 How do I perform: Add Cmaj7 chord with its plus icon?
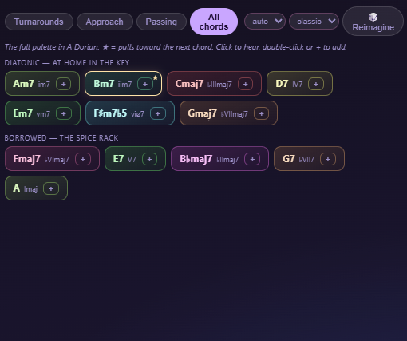click(245, 84)
